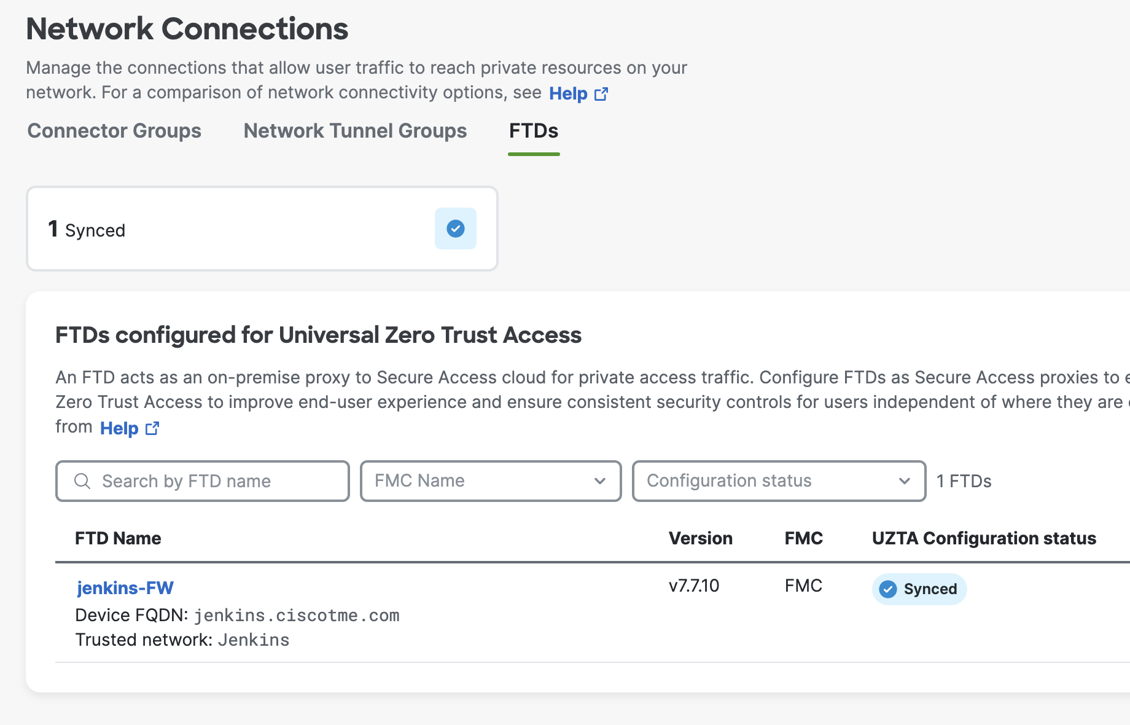Click the magnifying glass search icon
This screenshot has width=1130, height=725.
[82, 481]
